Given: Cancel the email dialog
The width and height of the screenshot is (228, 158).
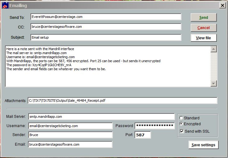Looking at the screenshot, I should (x=203, y=28).
